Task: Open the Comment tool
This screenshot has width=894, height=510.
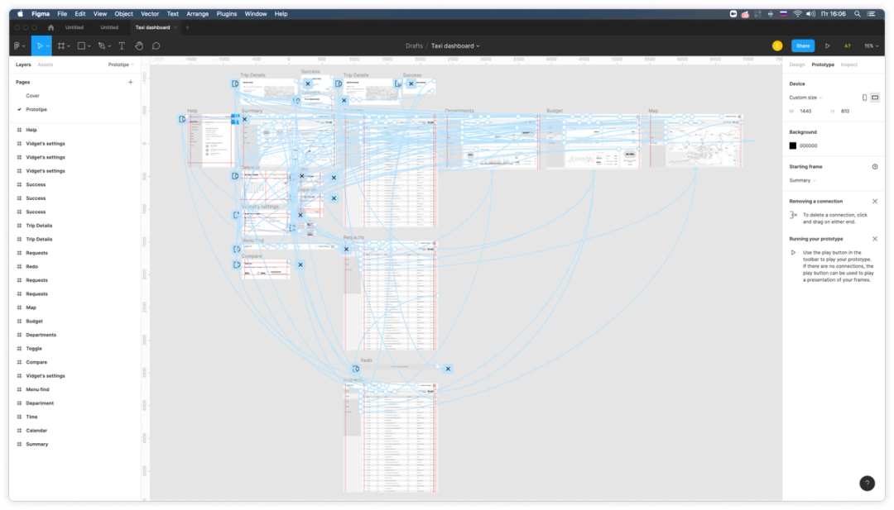Action: click(x=156, y=45)
